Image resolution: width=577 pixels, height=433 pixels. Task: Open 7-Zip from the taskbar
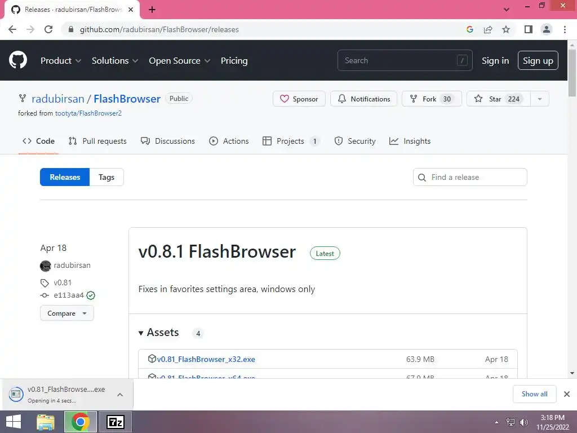tap(115, 422)
